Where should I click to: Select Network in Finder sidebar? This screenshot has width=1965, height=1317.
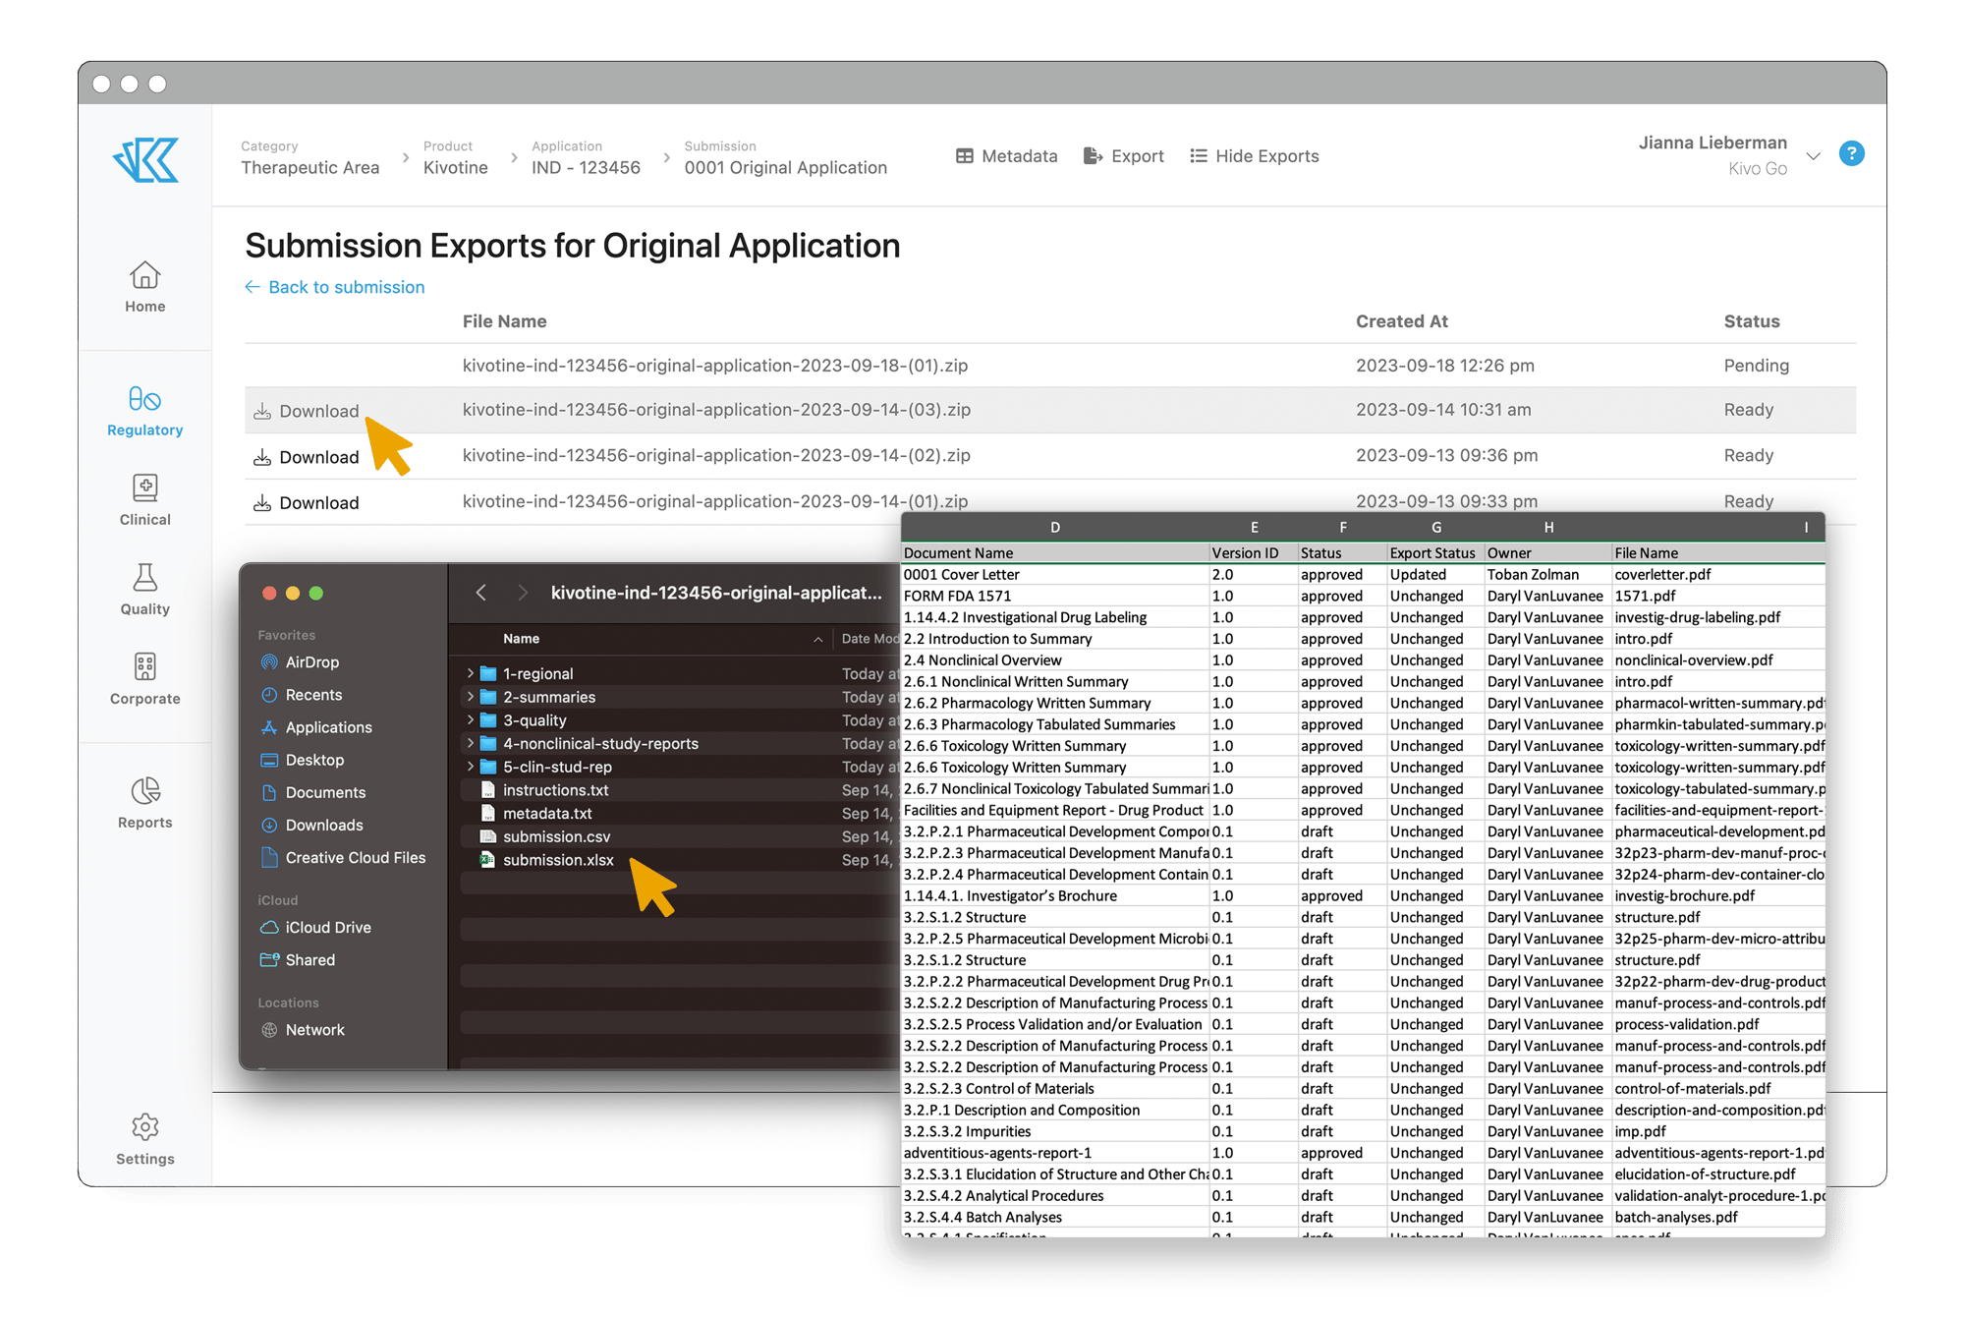[x=303, y=1030]
